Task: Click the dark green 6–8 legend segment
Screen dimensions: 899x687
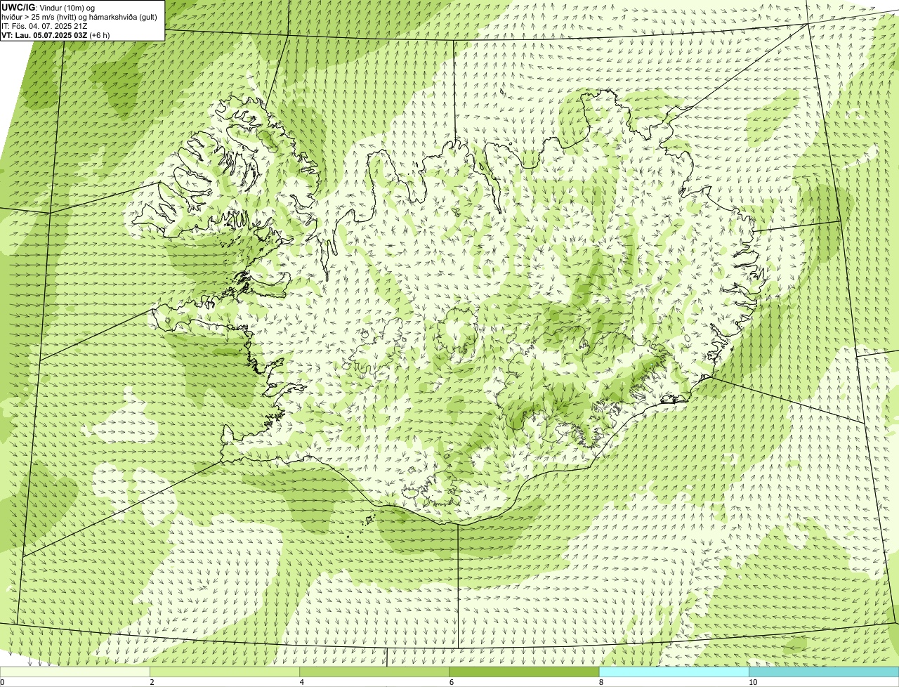Action: click(524, 672)
